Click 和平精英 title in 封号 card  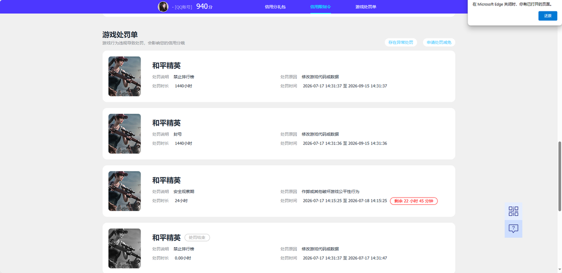tap(166, 123)
